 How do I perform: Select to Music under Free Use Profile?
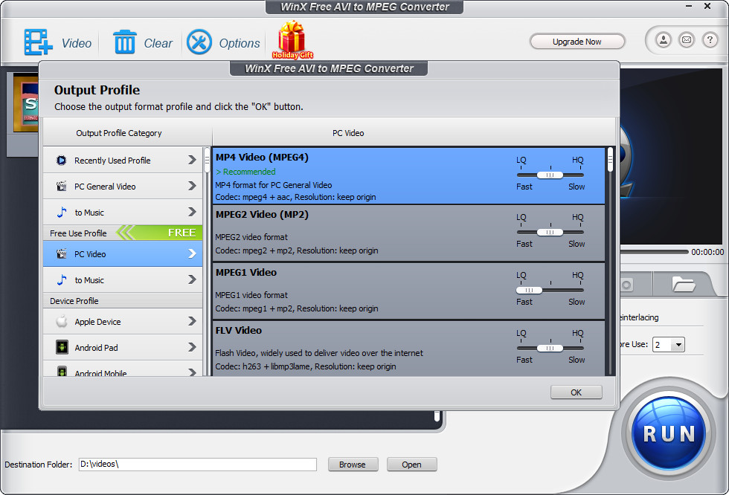click(123, 280)
